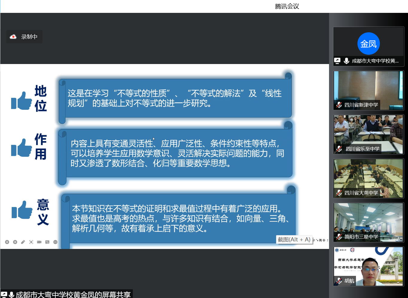Image resolution: width=408 pixels, height=298 pixels.
Task: Open more slideshow options (three dots)
Action: point(55,242)
